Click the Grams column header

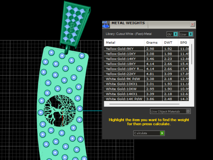(153, 43)
